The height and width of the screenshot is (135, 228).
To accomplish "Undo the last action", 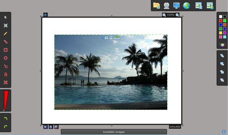I will tap(5, 118).
